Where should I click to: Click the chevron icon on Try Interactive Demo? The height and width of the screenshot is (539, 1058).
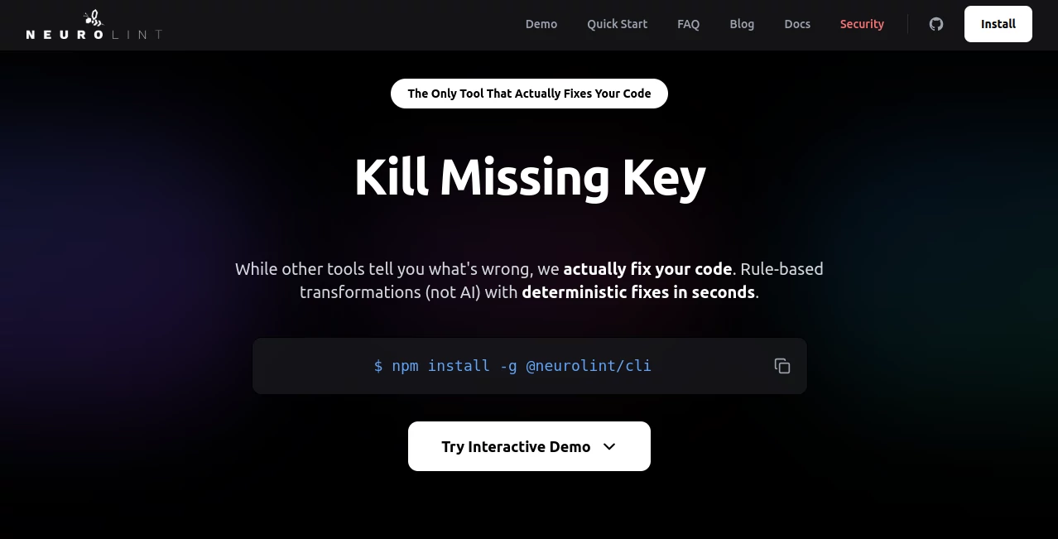click(609, 446)
